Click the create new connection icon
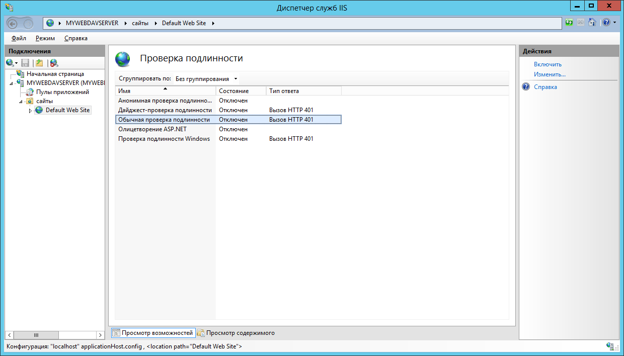The width and height of the screenshot is (624, 356). point(12,63)
